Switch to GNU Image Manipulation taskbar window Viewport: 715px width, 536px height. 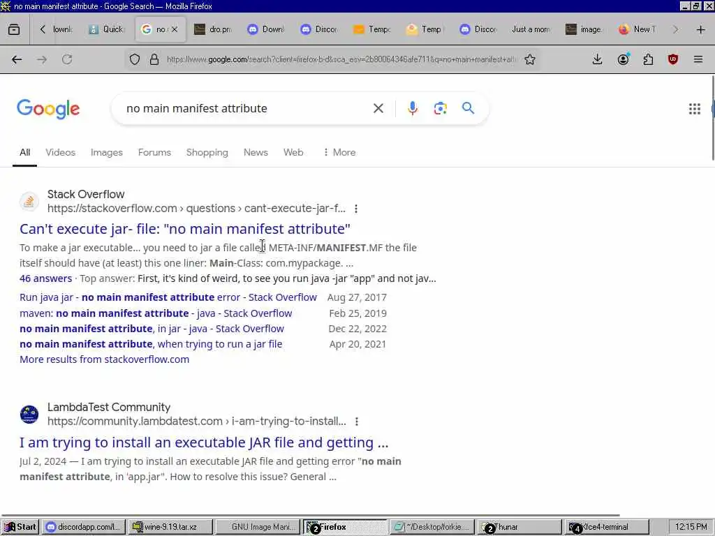[258, 527]
